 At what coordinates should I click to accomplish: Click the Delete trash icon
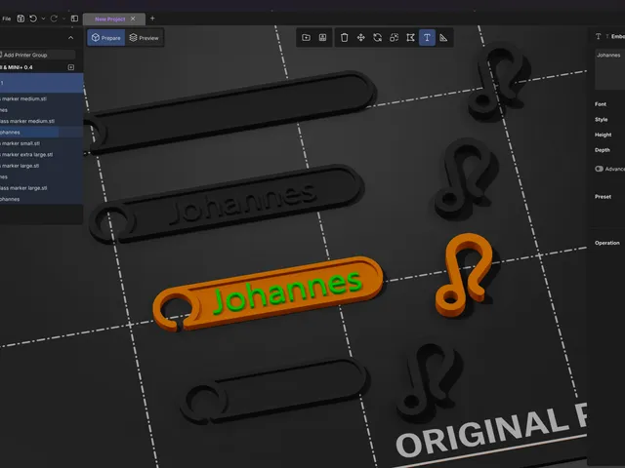[345, 37]
